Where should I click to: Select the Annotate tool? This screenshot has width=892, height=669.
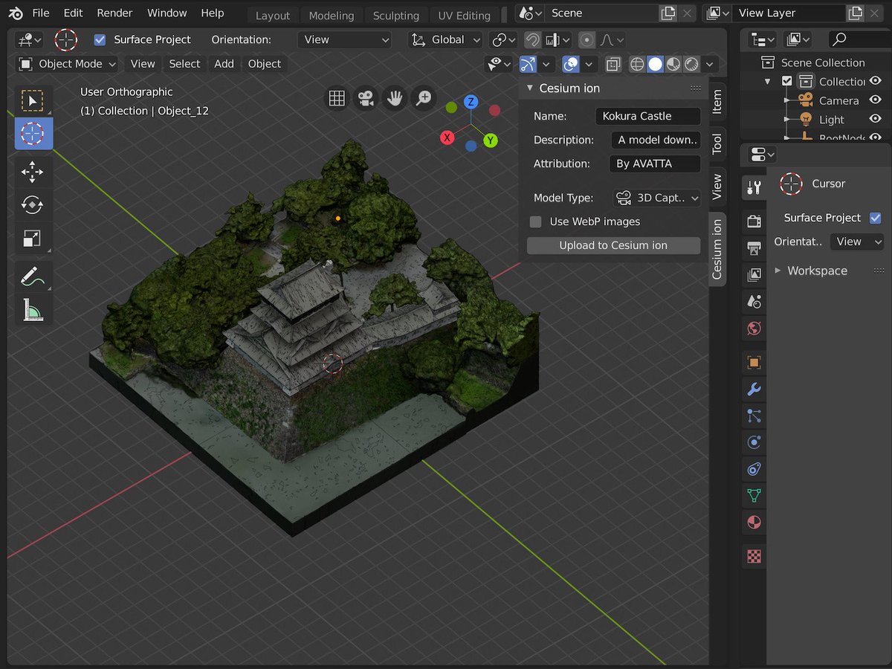[32, 277]
